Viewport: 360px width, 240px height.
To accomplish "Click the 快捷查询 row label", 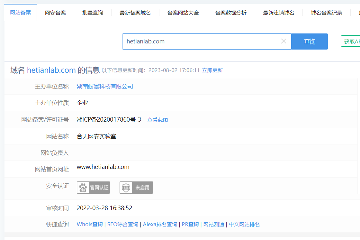I will (x=58, y=224).
